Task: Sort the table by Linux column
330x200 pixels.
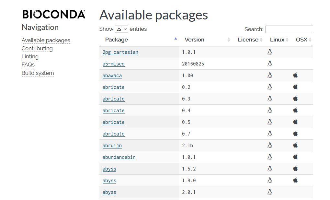Action: click(277, 40)
